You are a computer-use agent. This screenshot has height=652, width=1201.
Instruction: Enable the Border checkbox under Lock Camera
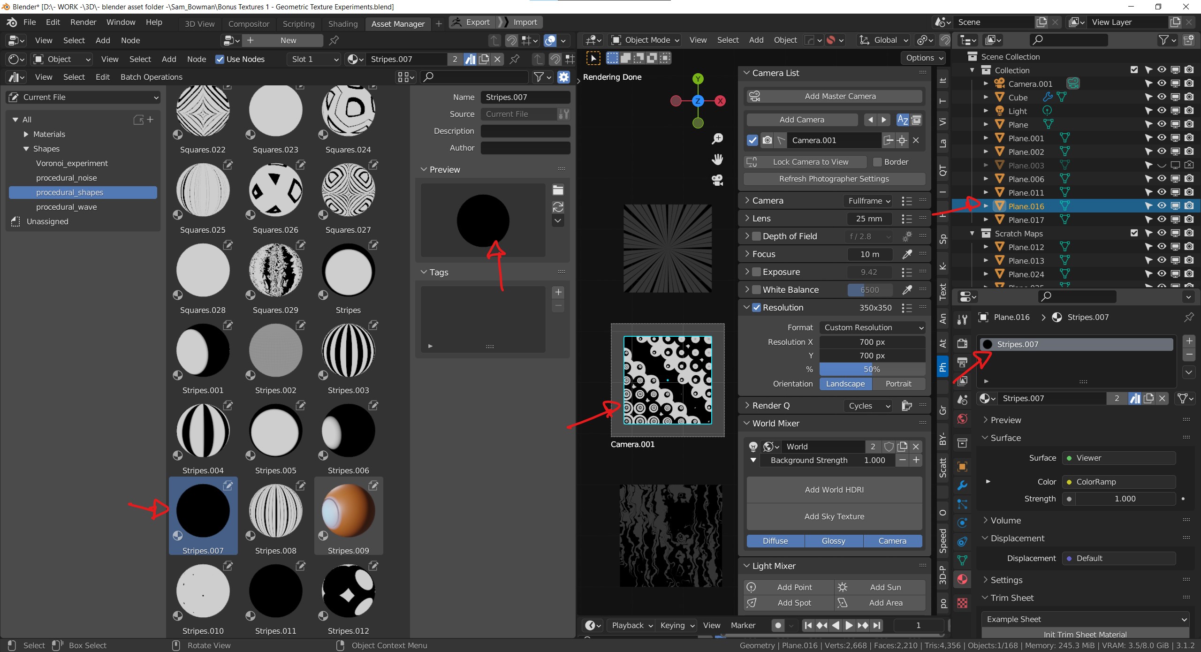(877, 162)
